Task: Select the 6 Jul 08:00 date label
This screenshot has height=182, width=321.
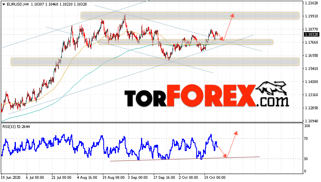Action: (x=35, y=177)
